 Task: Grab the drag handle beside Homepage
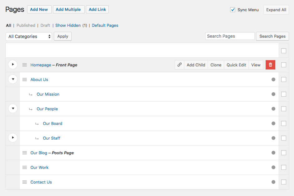click(x=25, y=65)
